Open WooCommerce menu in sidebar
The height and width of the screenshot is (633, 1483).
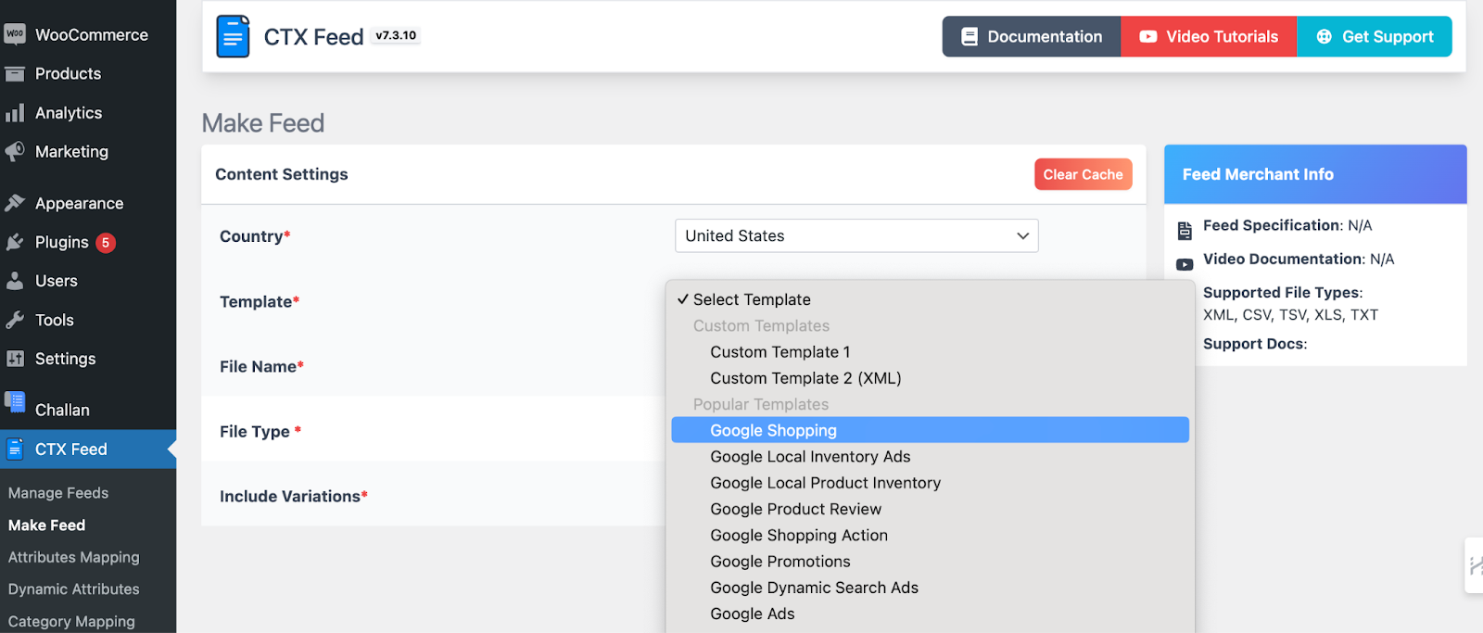[x=88, y=35]
